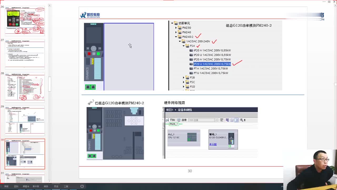Click 设备和网络 in the breadcrumb
The image size is (337, 190).
pos(185,110)
